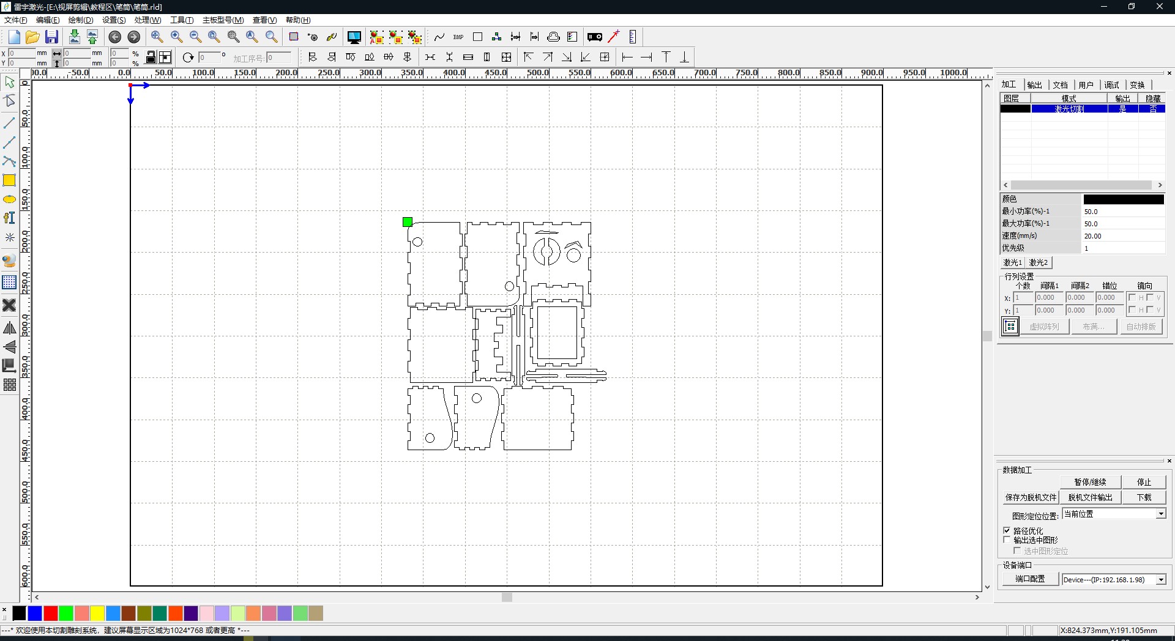Select the Rectangle drawing tool
This screenshot has height=641, width=1175.
[x=10, y=180]
